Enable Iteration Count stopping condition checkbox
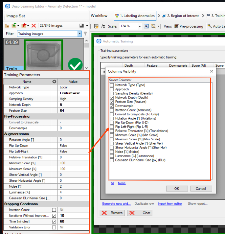Screen dimensions: 225x234 [54, 210]
